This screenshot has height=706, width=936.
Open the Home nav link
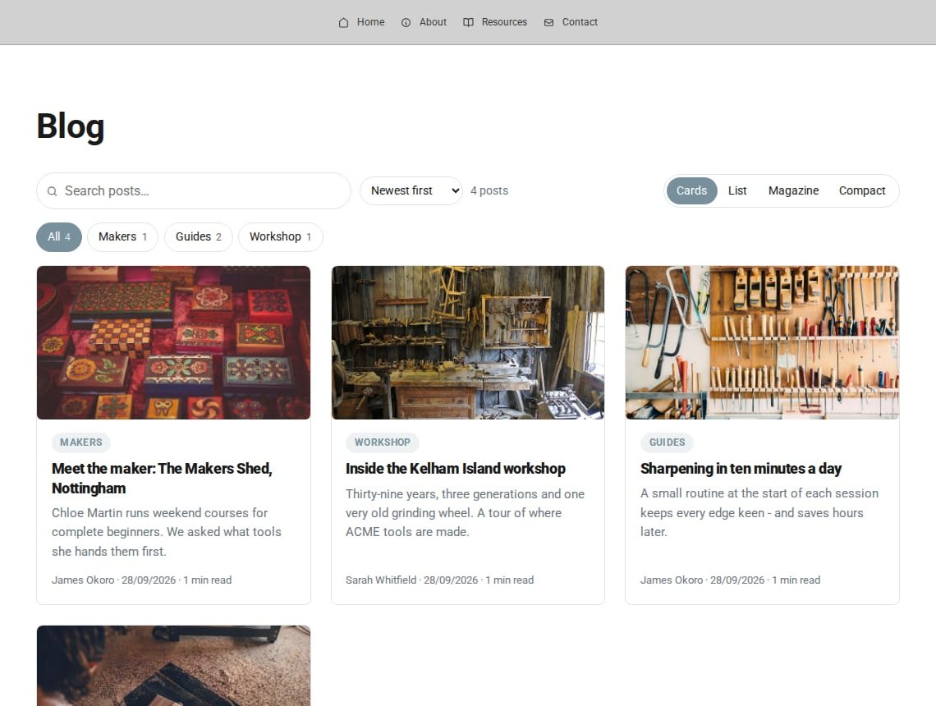click(362, 22)
